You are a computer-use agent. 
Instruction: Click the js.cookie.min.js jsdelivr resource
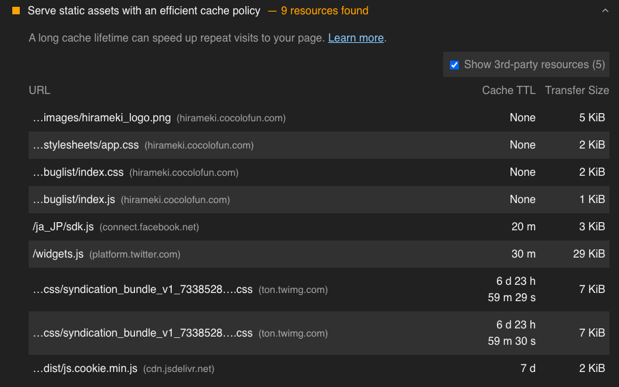[x=85, y=368]
